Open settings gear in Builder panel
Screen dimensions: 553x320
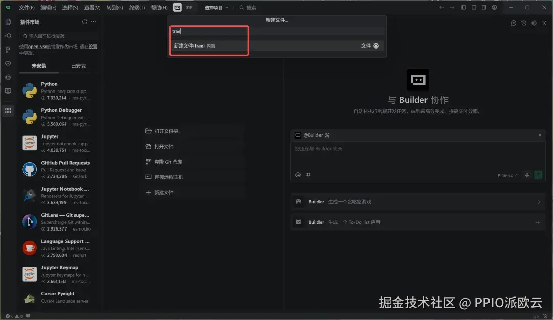point(534,23)
